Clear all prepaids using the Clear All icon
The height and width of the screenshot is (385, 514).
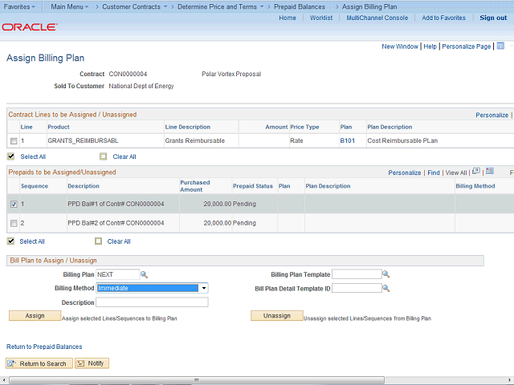pos(99,241)
